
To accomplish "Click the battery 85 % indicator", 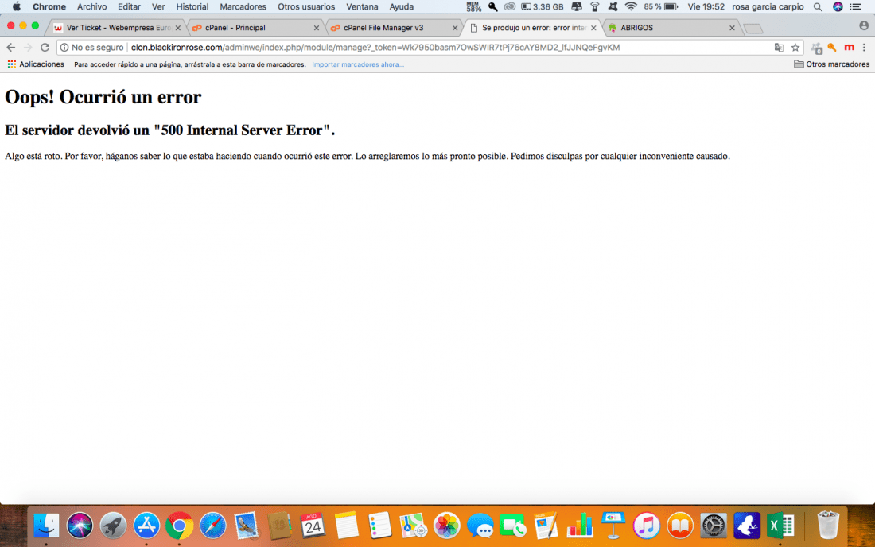I will pos(661,6).
